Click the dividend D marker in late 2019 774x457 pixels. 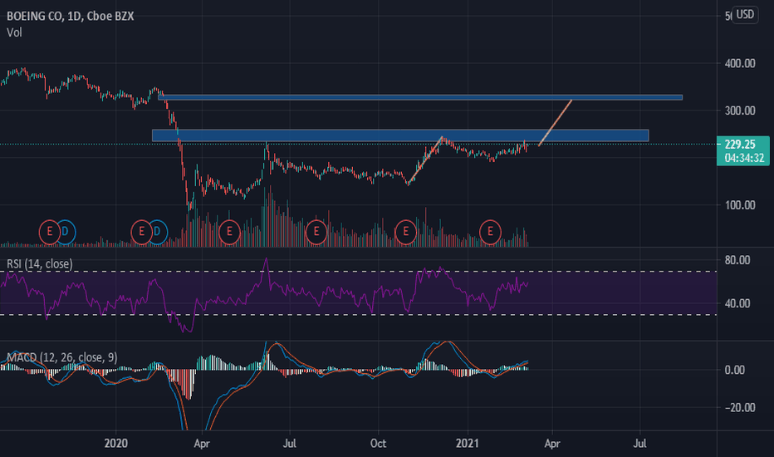[66, 232]
